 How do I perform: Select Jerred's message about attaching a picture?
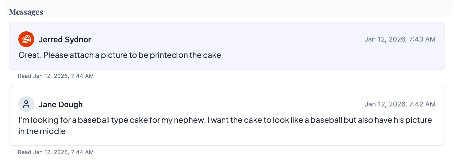click(x=119, y=55)
